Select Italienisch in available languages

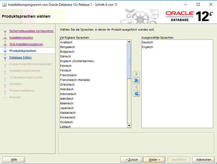[x=93, y=103]
